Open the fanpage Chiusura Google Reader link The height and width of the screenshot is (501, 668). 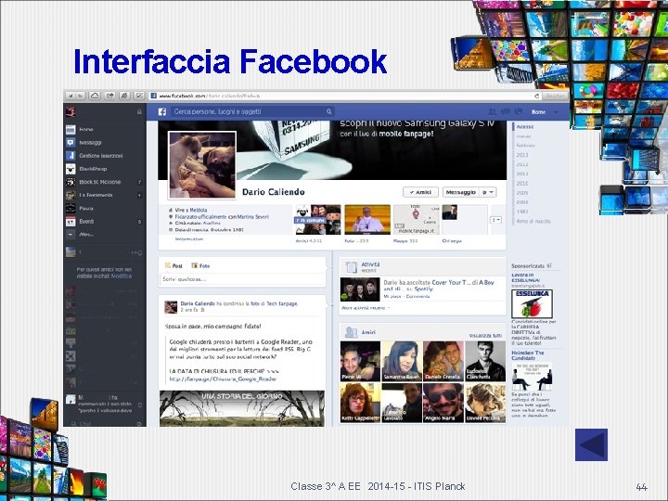[x=223, y=379]
